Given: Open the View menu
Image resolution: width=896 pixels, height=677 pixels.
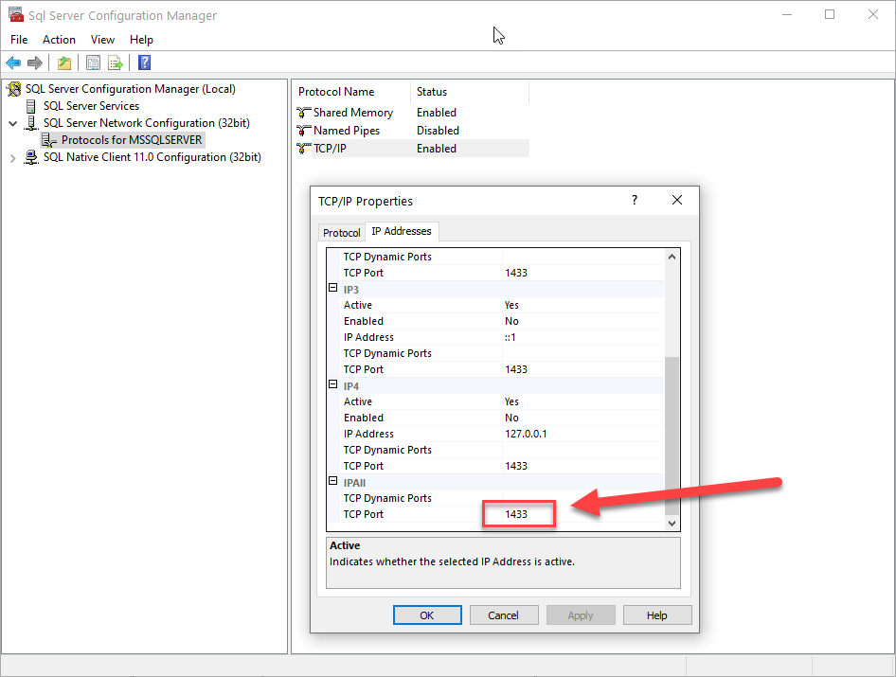Looking at the screenshot, I should (102, 40).
